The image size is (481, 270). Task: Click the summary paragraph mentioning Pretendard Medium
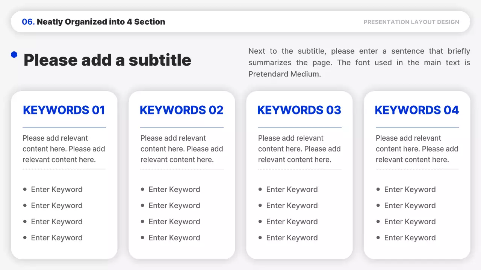click(359, 63)
